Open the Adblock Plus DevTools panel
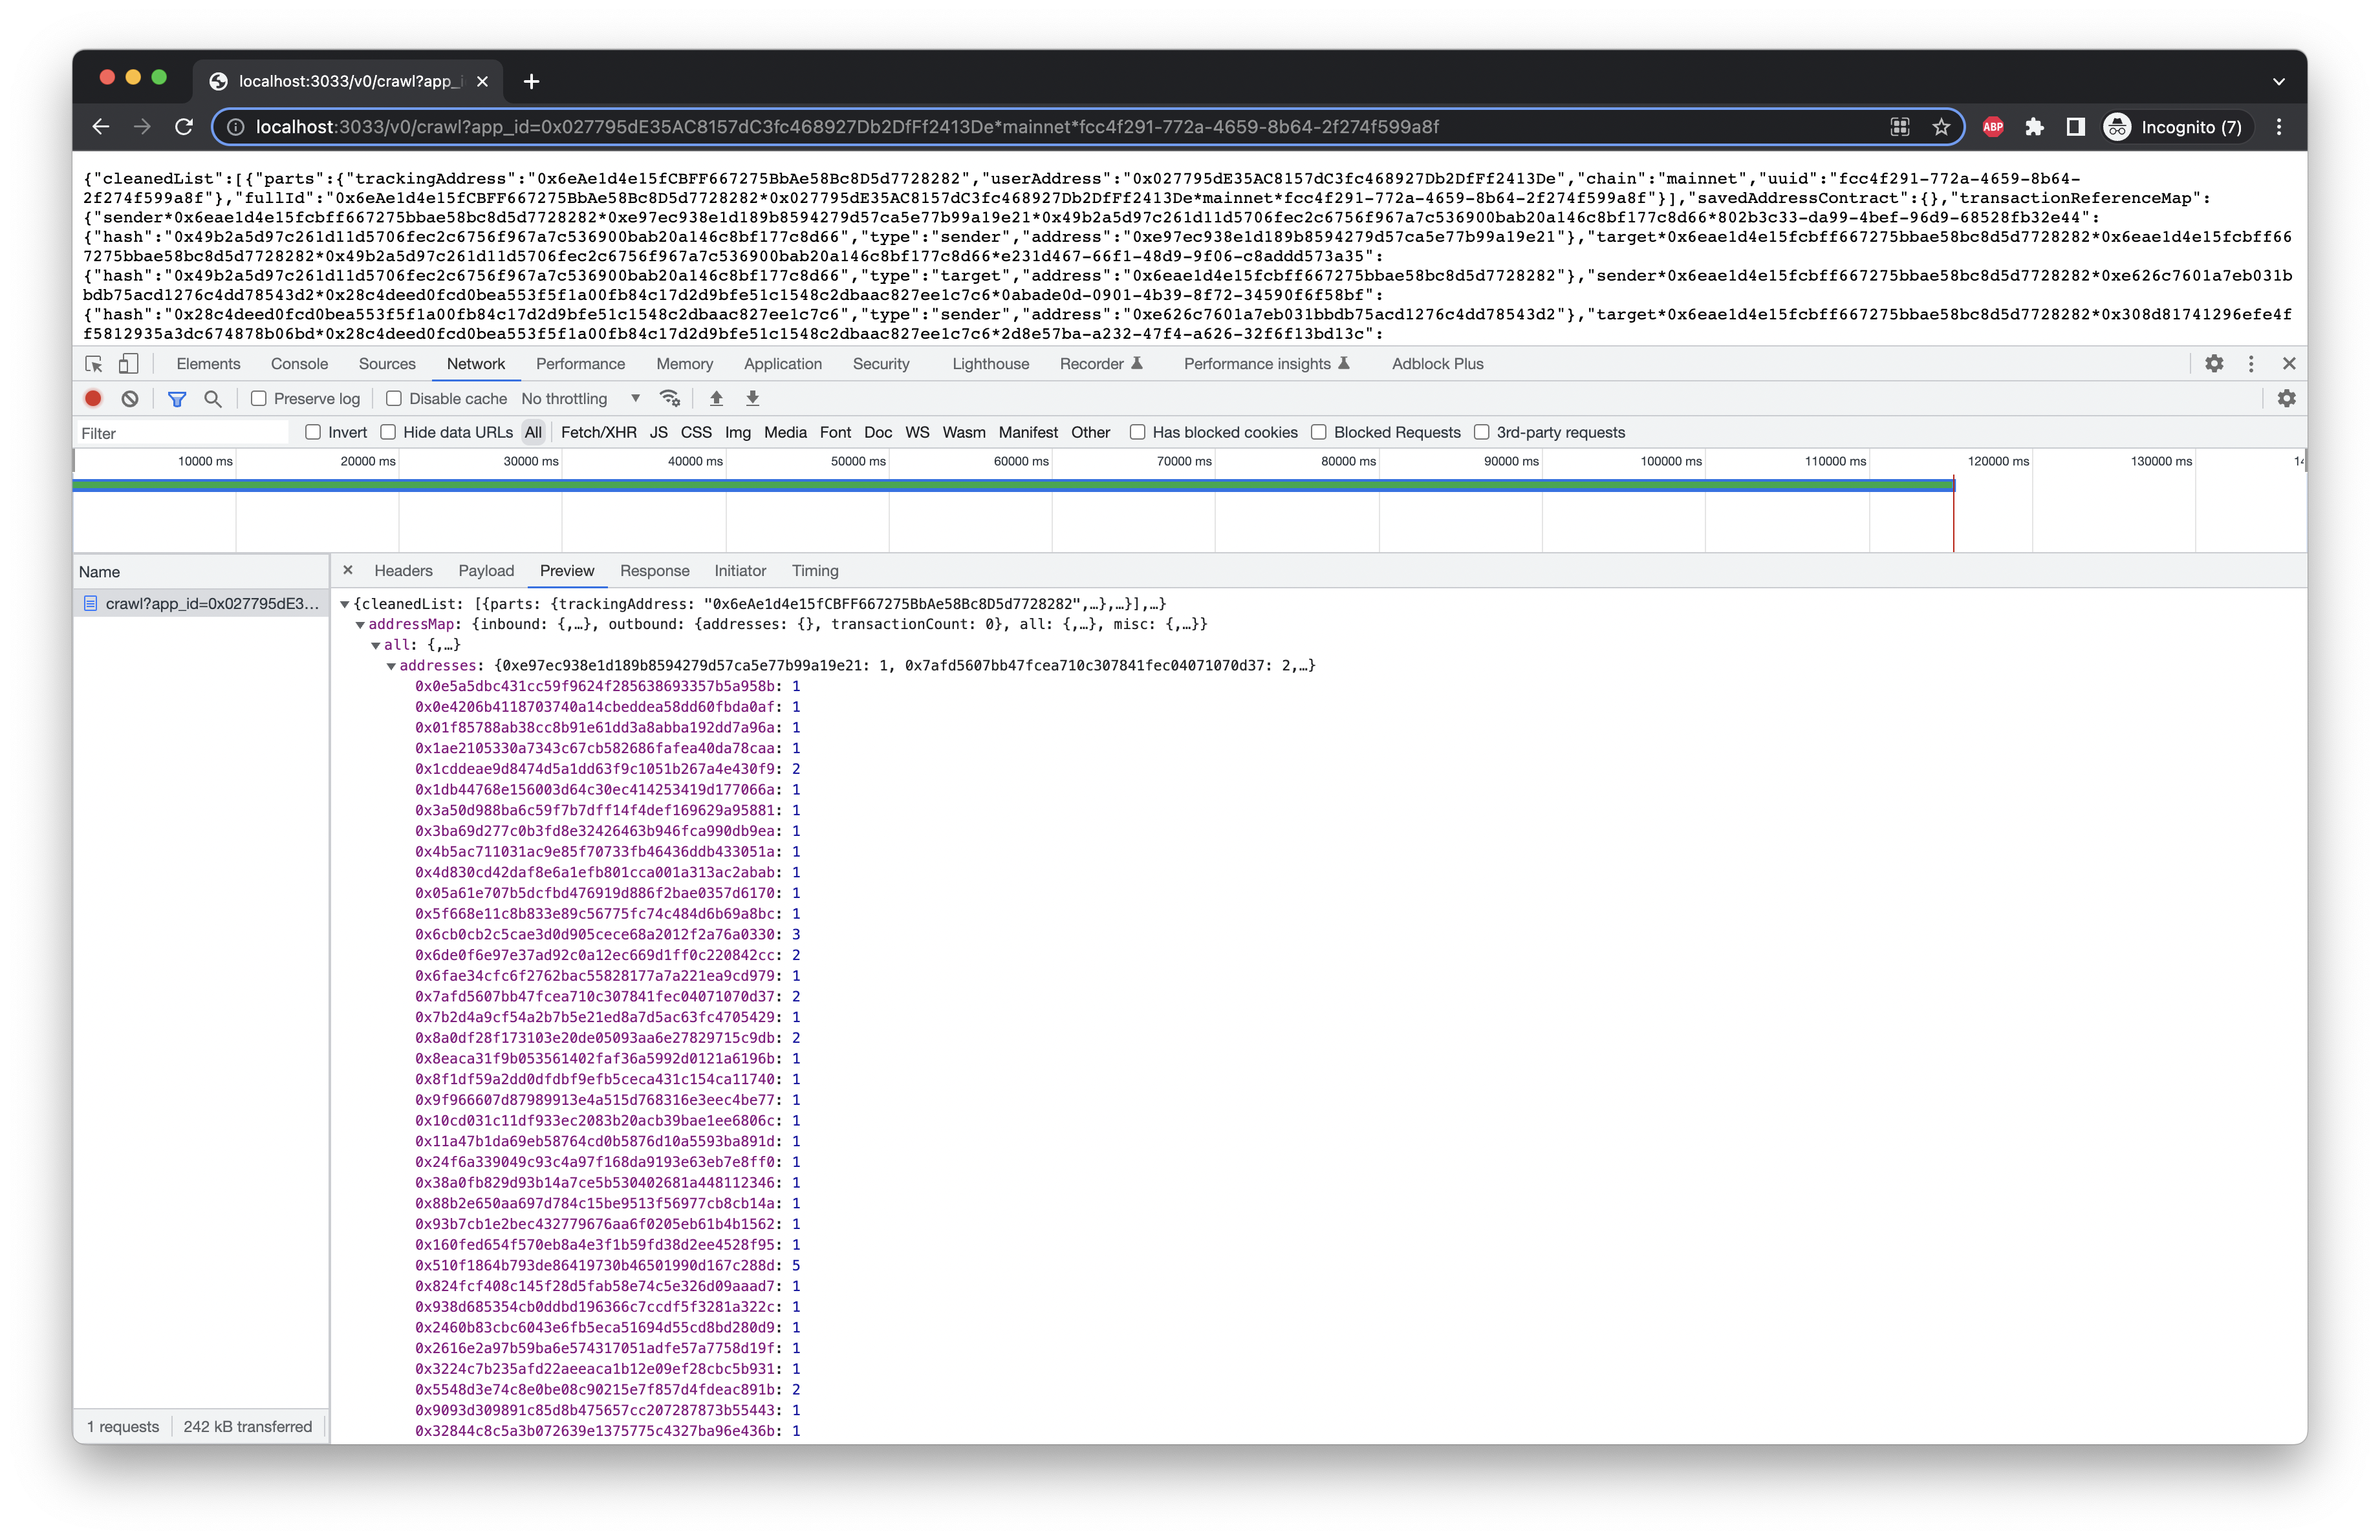 coord(1437,364)
